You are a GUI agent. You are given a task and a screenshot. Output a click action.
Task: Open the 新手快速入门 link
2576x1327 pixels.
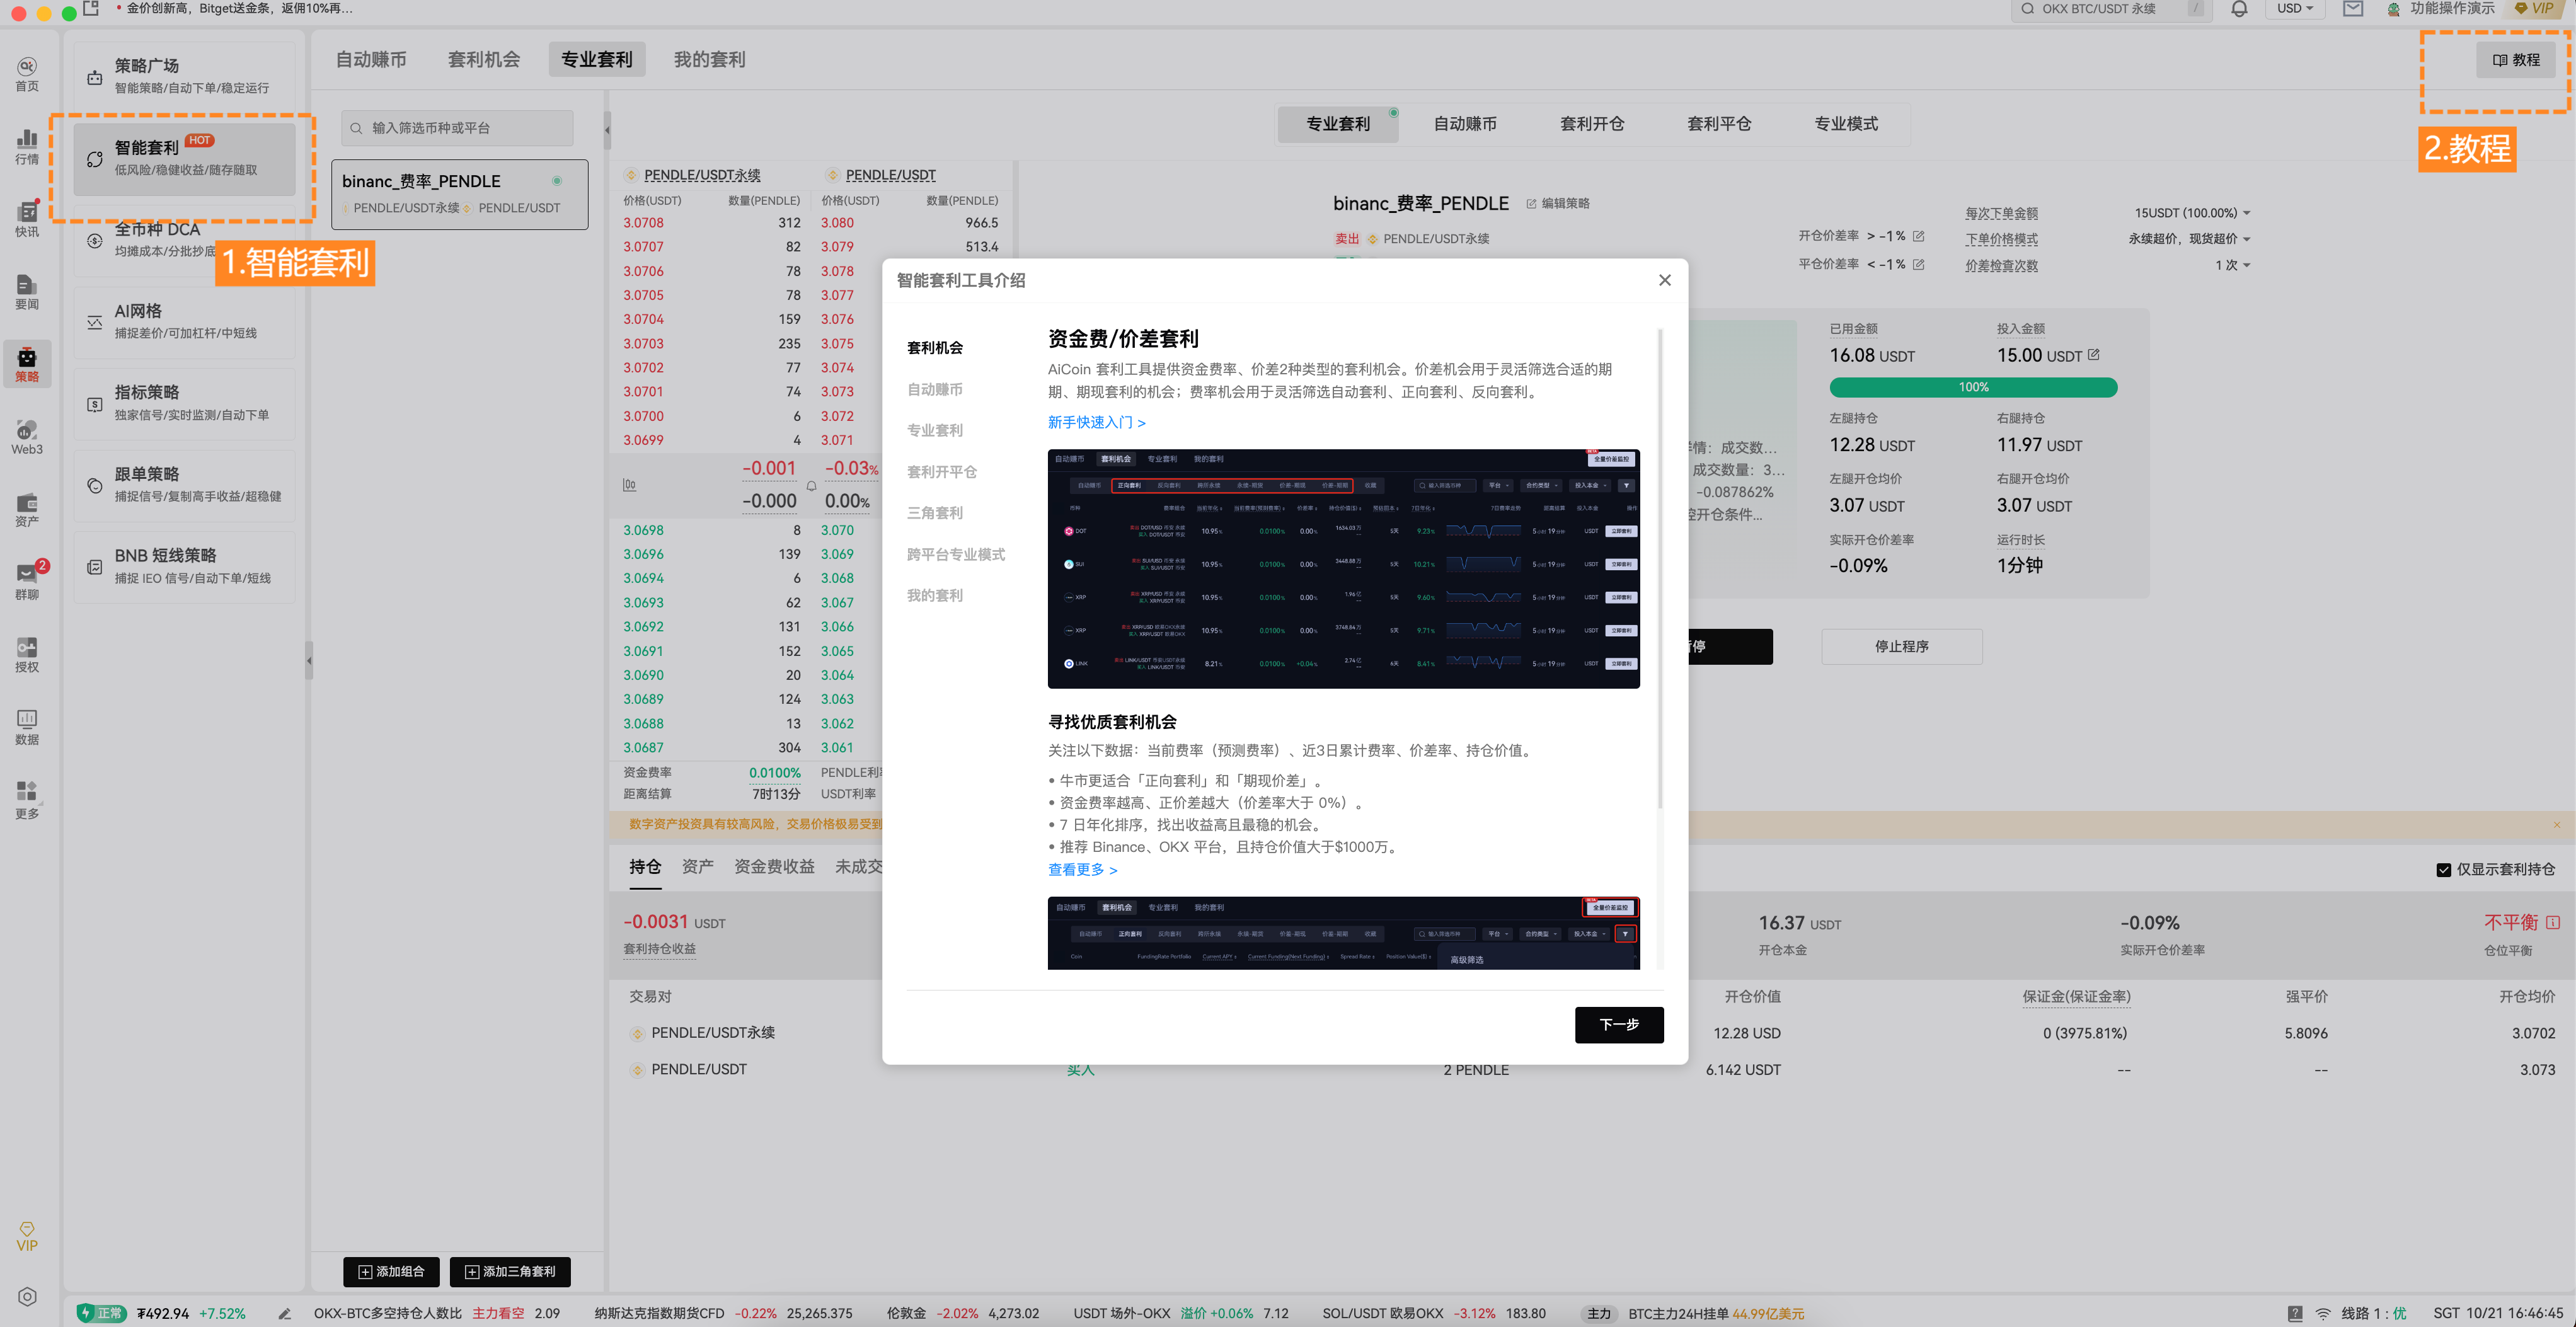coord(1096,423)
